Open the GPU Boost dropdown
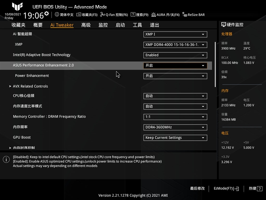The height and width of the screenshot is (200, 266). (175, 138)
